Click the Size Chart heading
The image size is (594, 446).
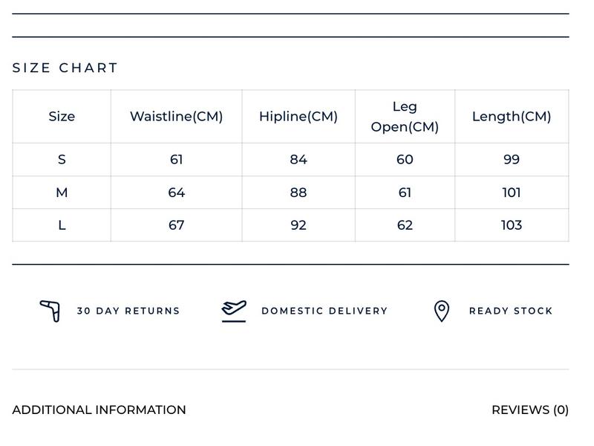click(65, 68)
